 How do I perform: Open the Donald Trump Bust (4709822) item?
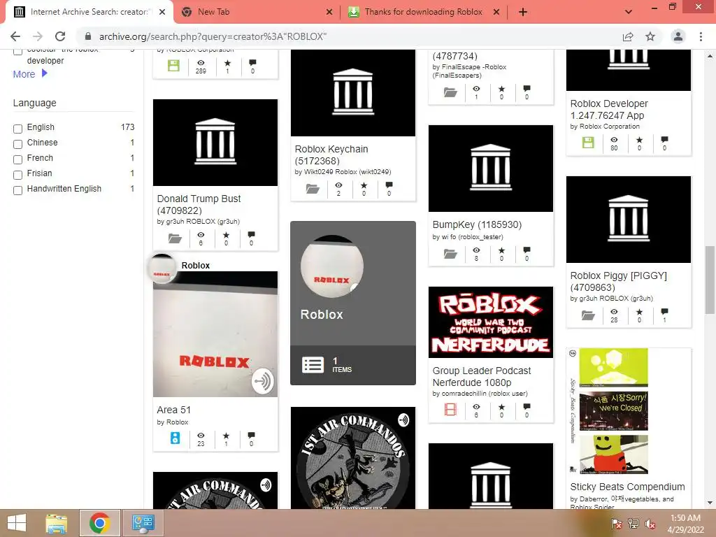(x=199, y=205)
